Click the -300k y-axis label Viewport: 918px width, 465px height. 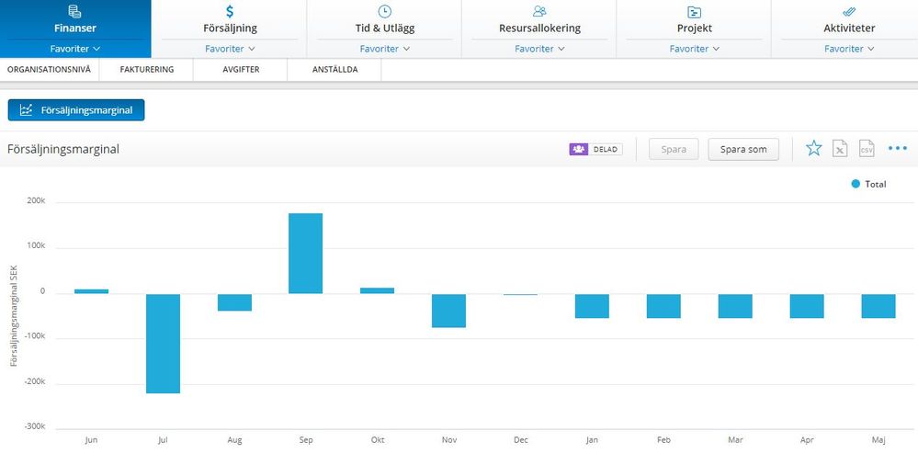point(35,426)
